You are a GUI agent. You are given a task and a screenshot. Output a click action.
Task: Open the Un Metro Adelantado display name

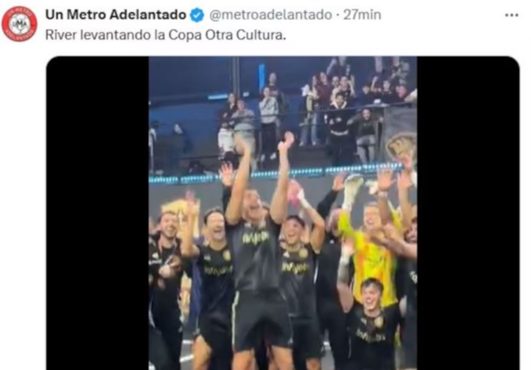tap(116, 15)
